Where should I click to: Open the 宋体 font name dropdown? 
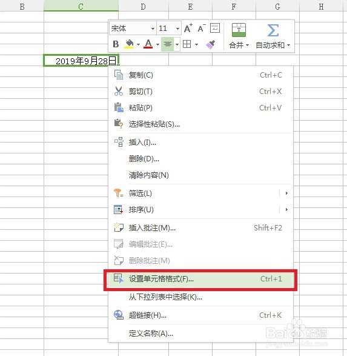(x=153, y=29)
